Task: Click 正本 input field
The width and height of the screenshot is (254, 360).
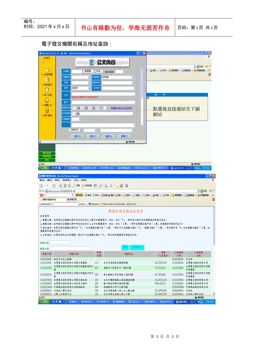Action: pyautogui.click(x=103, y=94)
